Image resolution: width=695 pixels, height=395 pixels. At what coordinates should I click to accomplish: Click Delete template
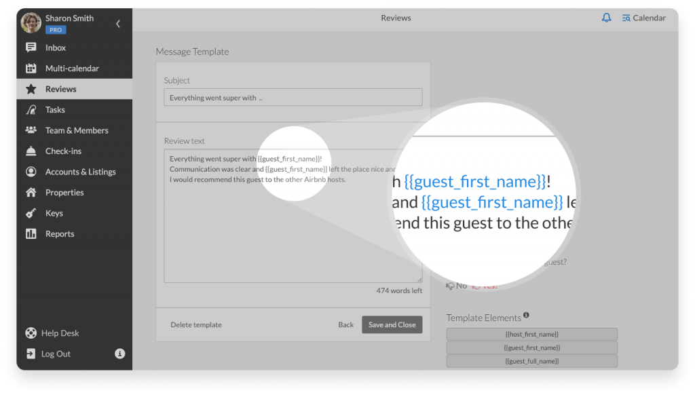196,324
